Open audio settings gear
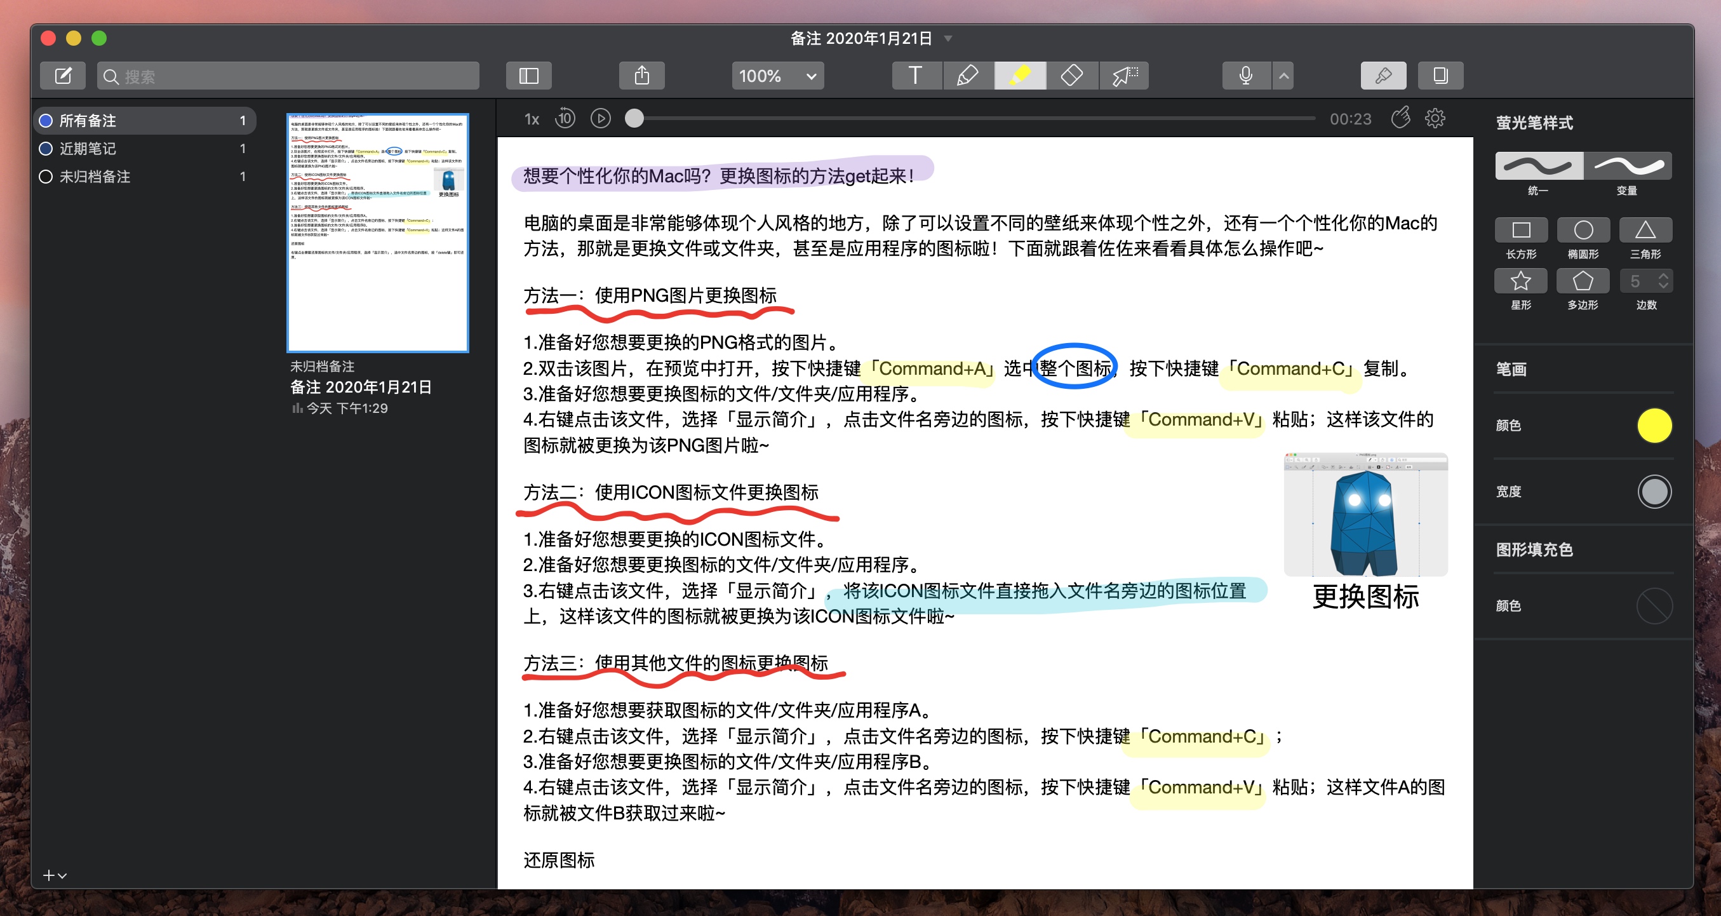Screen dimensions: 1721x916 click(1435, 118)
